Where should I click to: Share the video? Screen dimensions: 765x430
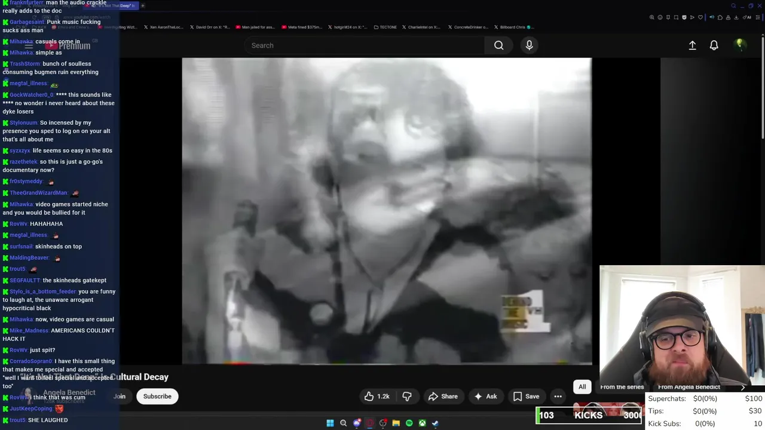point(443,397)
